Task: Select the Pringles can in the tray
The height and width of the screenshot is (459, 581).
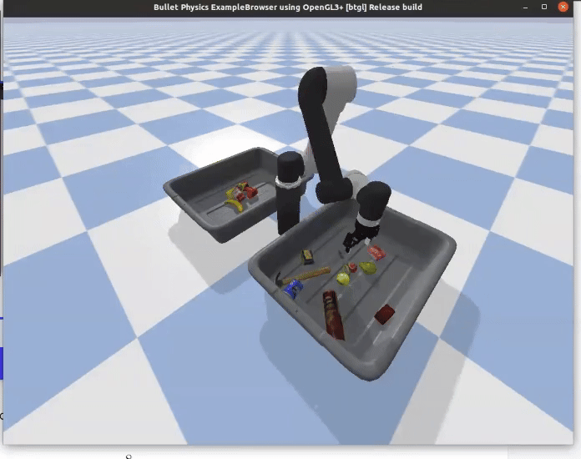Action: click(x=332, y=314)
